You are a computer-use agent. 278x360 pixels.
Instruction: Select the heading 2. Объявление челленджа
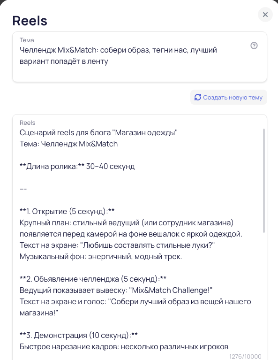93,279
